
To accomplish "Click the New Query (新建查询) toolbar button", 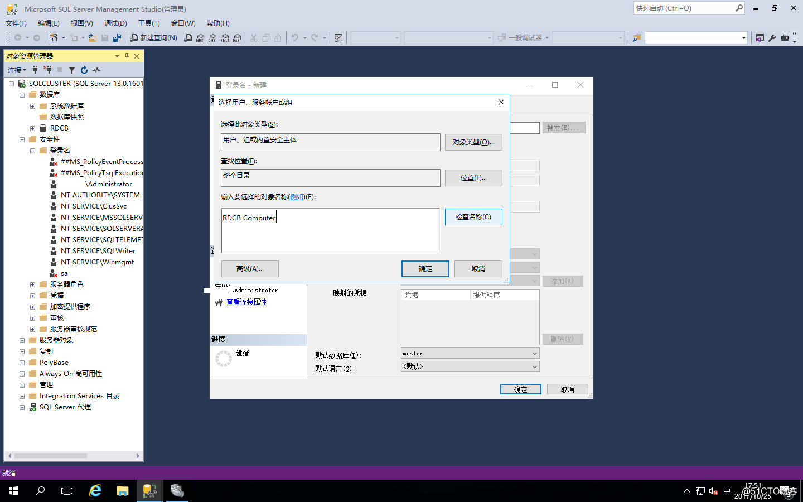I will point(154,38).
